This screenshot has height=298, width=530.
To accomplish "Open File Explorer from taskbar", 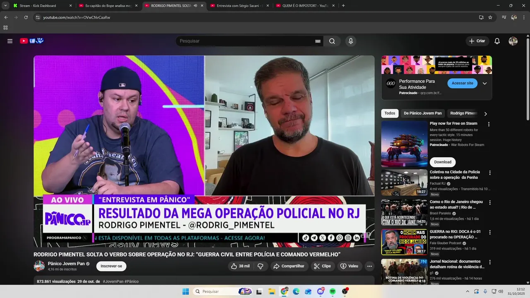I will (x=272, y=291).
